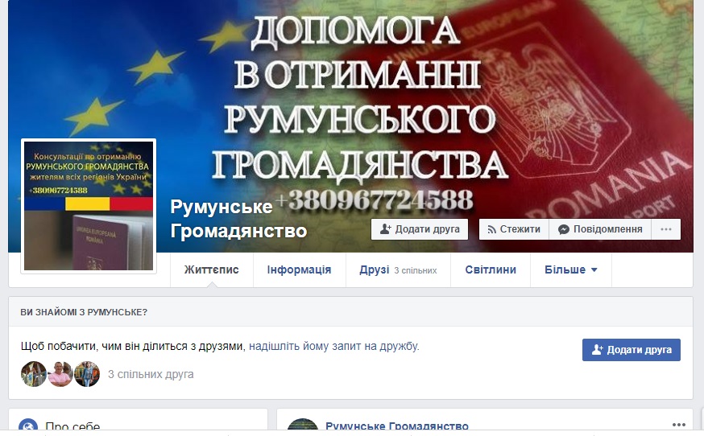The width and height of the screenshot is (704, 436).
Task: Click the RSS follow icon beside Стежити
Action: click(491, 229)
